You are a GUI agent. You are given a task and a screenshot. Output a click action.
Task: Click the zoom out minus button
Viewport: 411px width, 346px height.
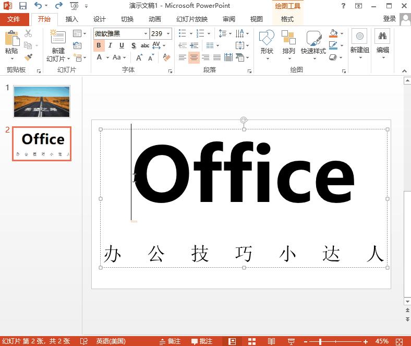[305, 341]
